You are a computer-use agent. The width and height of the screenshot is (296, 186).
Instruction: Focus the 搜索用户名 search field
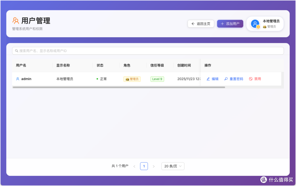click(x=148, y=51)
